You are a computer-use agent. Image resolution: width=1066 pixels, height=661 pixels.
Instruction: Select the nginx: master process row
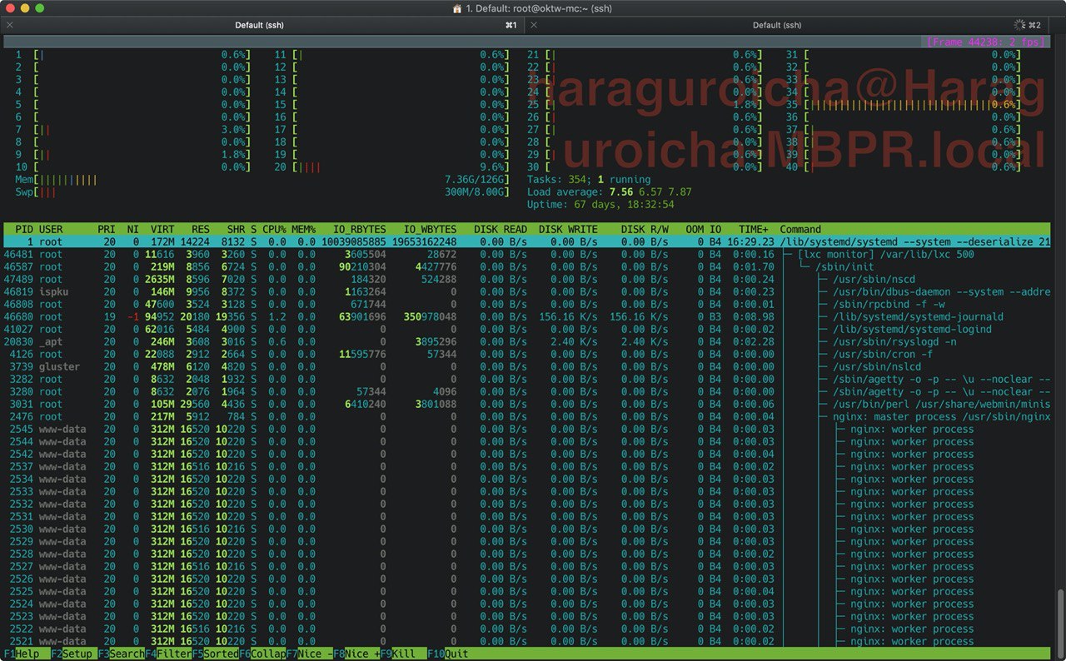(526, 417)
